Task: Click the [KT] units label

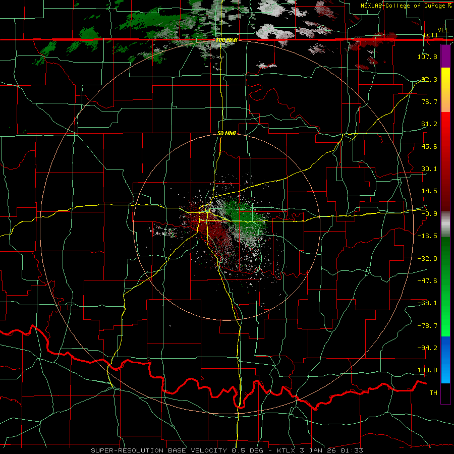Action: click(x=431, y=35)
